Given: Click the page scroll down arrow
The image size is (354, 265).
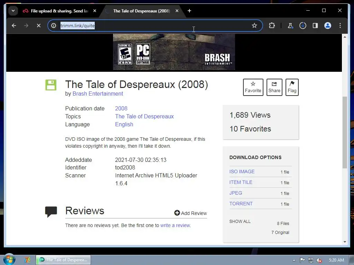Looking at the screenshot, I should pyautogui.click(x=345, y=242).
